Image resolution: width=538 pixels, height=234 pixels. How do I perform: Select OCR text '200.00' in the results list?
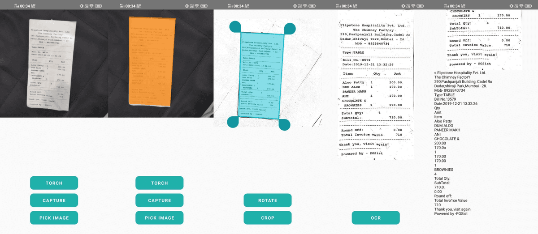click(x=440, y=143)
